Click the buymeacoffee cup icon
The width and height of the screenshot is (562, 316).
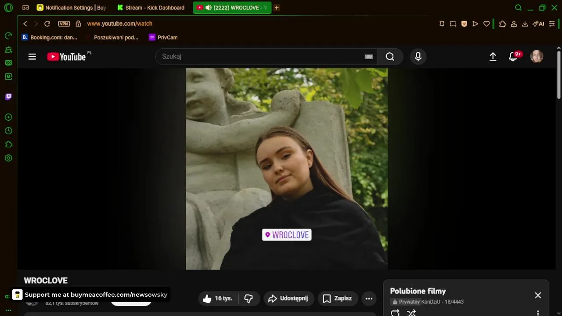pos(18,294)
